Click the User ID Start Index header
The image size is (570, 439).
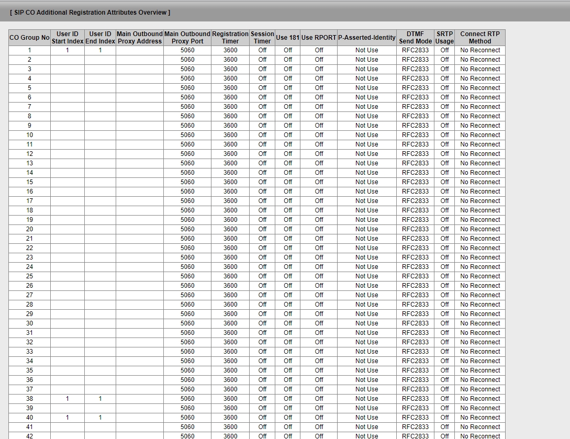[68, 38]
